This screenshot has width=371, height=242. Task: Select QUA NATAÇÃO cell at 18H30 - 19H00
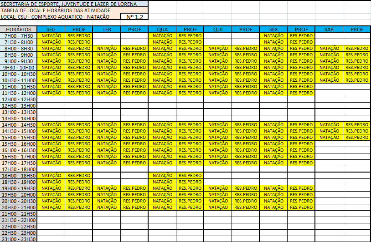(162, 182)
